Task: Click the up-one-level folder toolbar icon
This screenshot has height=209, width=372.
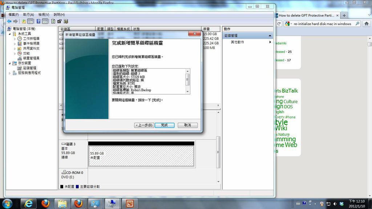Action: (24, 21)
